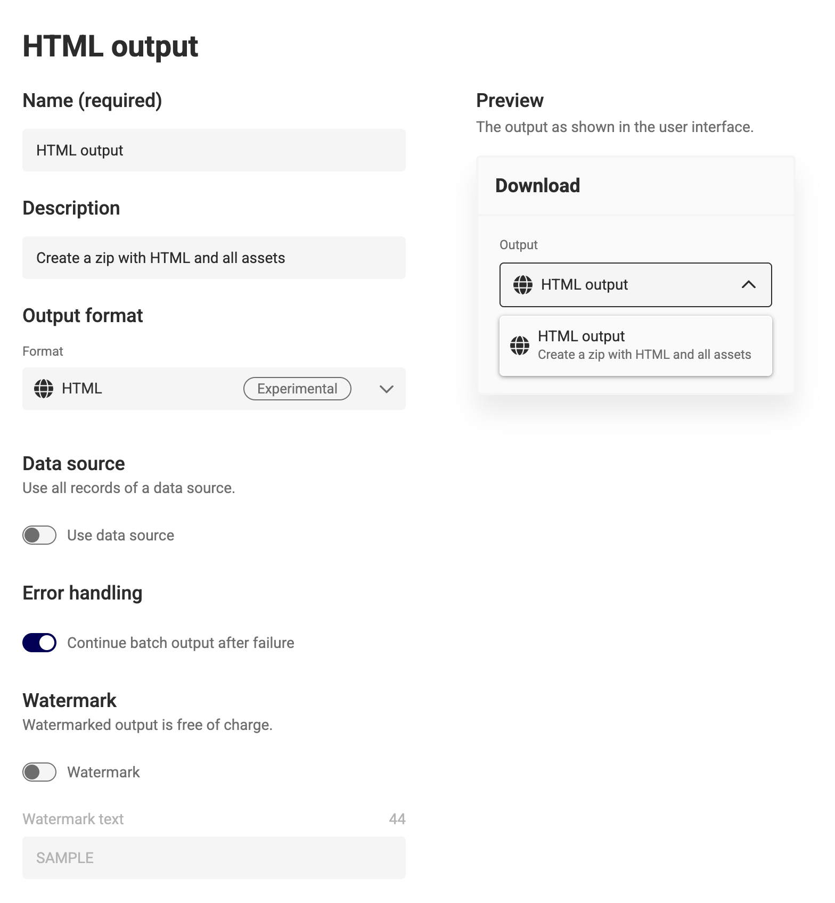Click the globe icon in the HTML output dropdown option
Screen dimensions: 835x903
point(519,345)
